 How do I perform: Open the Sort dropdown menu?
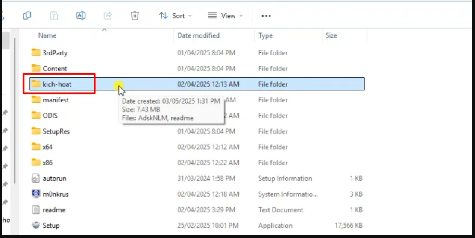[175, 16]
